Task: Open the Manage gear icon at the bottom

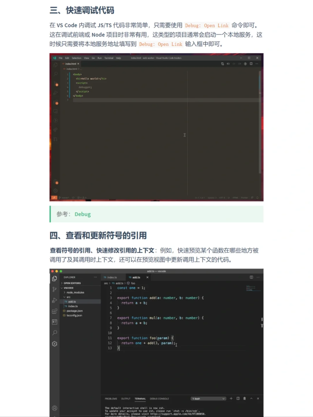Action: 54,344
